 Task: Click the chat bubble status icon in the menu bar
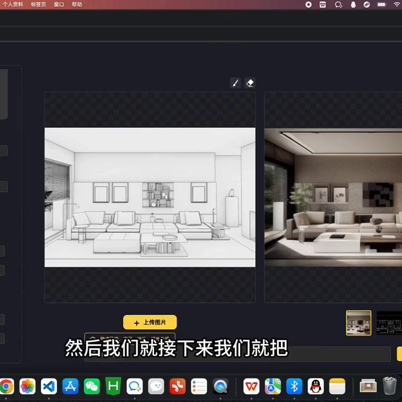point(338,4)
